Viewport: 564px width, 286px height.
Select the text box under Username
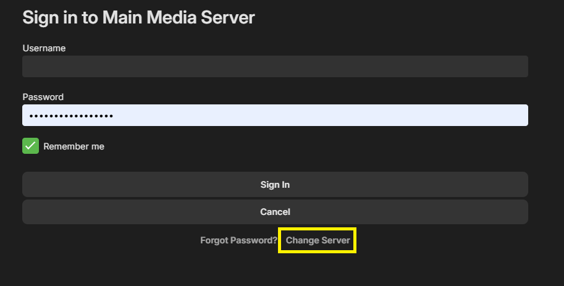click(275, 67)
